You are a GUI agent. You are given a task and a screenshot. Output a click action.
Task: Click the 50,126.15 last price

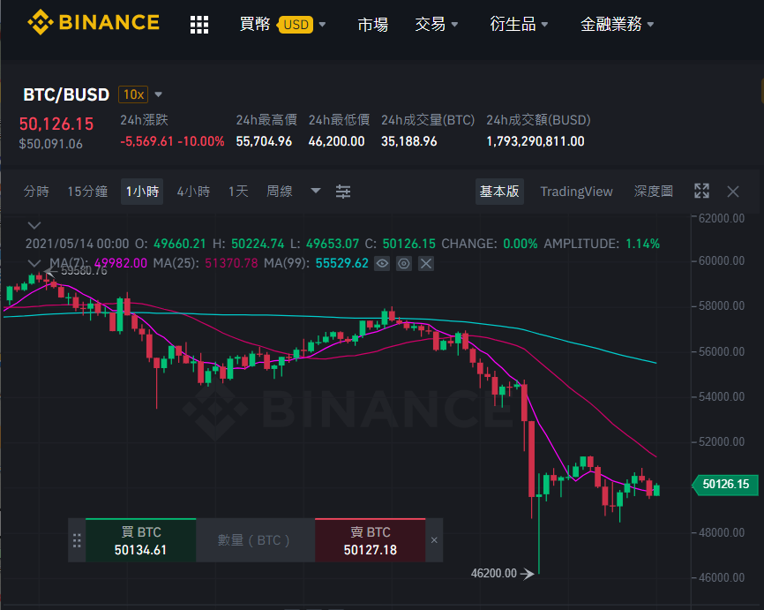coord(56,124)
